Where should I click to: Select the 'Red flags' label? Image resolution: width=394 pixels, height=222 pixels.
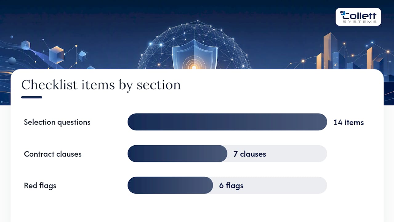[x=40, y=186]
